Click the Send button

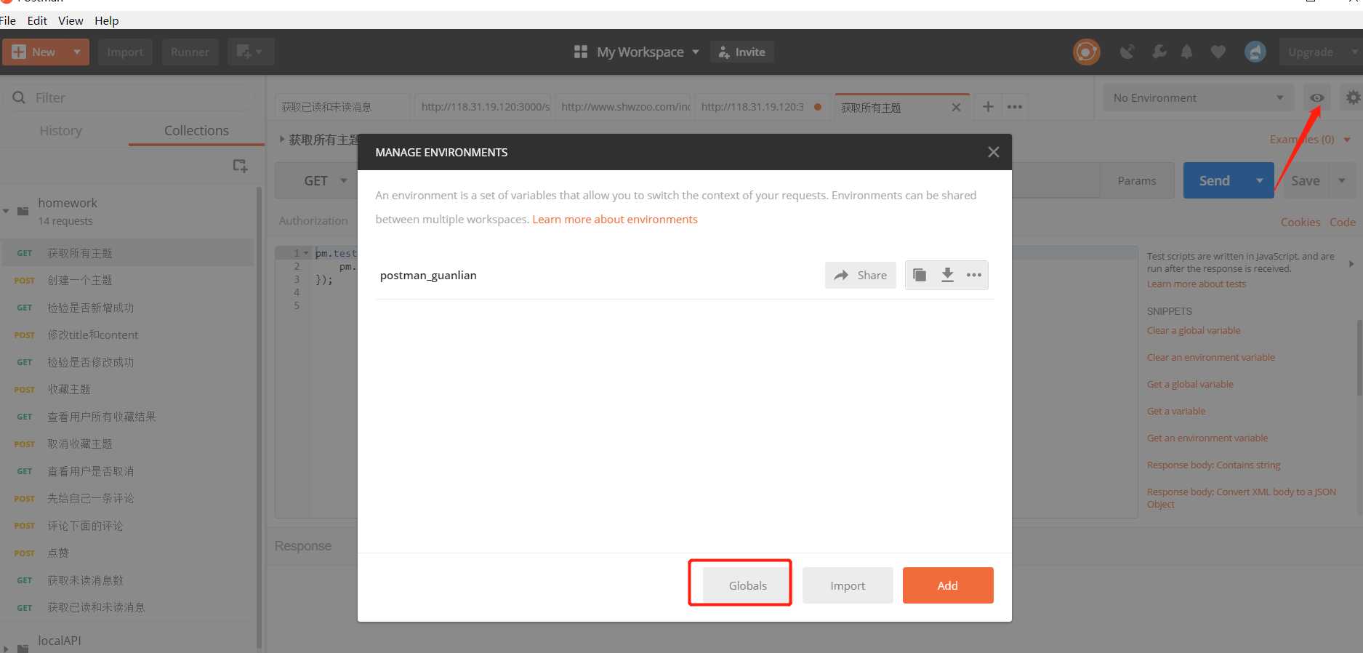pos(1215,180)
